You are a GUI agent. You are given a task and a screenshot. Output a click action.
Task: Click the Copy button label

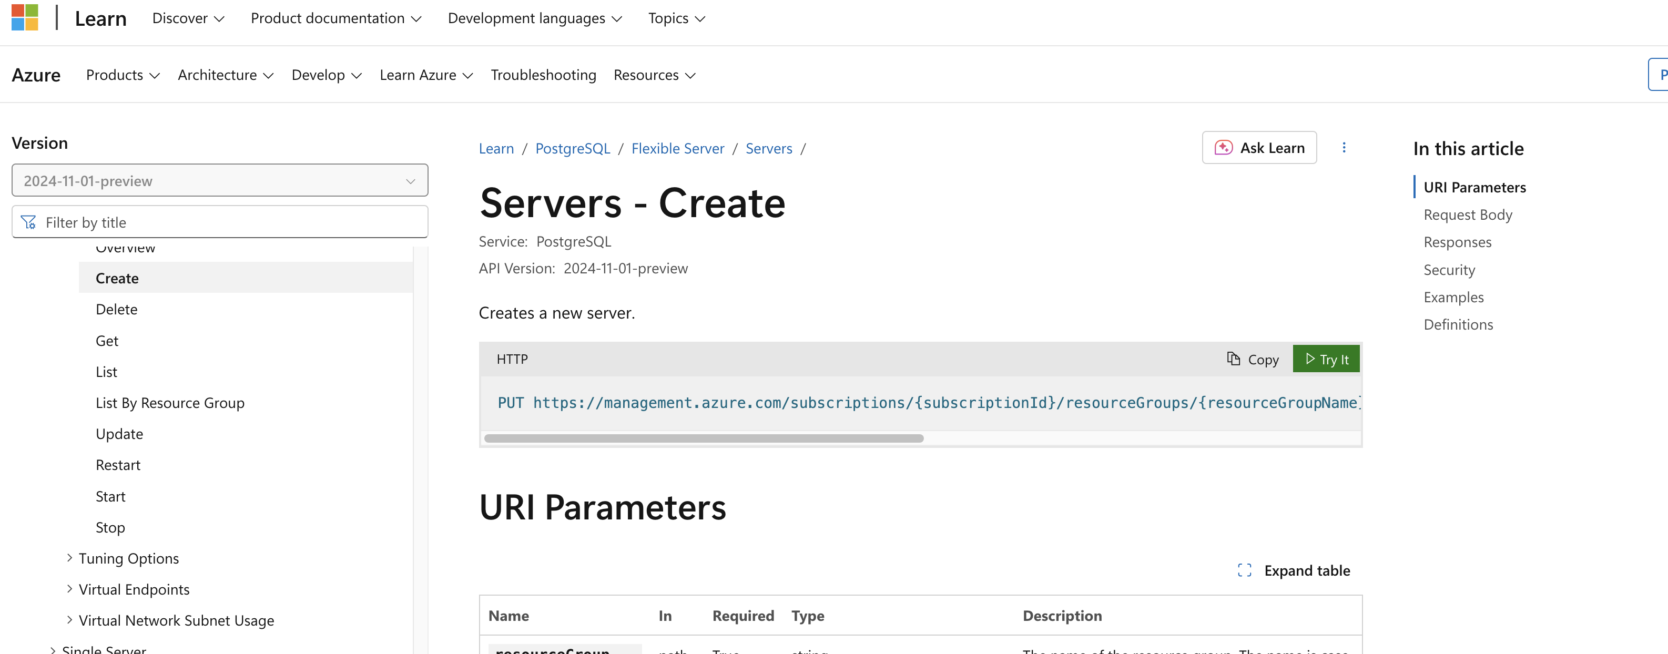1263,360
